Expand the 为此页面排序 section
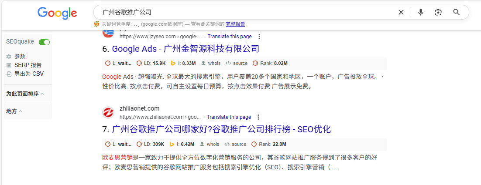 coord(25,94)
